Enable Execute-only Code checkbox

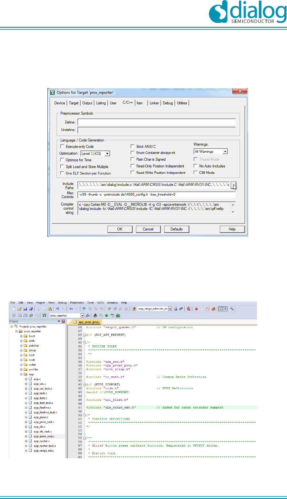coord(62,147)
